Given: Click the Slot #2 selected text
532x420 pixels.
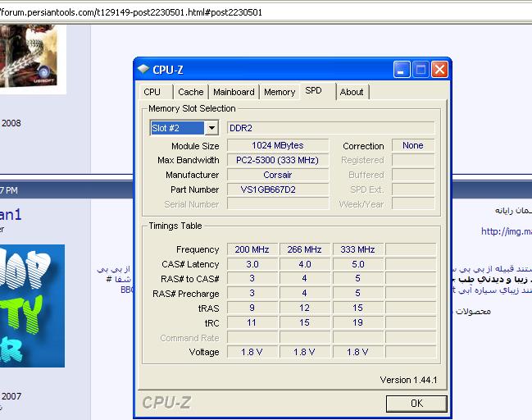Looking at the screenshot, I should click(x=177, y=128).
